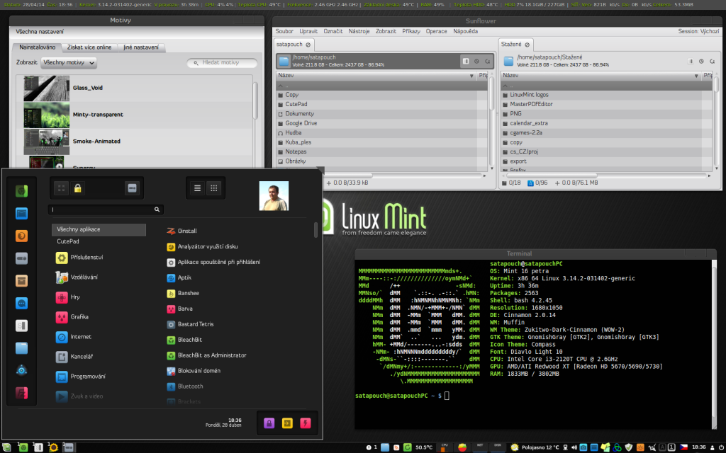Open the Všechny motivy dropdown
This screenshot has width=726, height=453.
69,62
